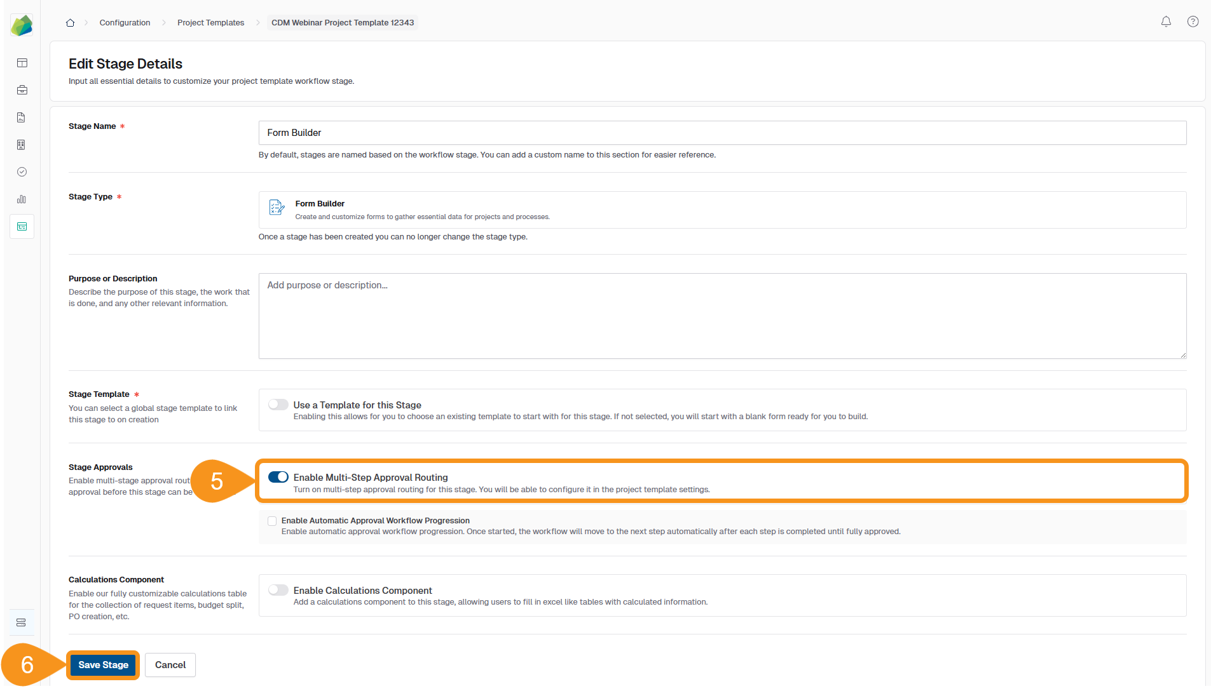Click the help question mark icon

click(x=1193, y=22)
